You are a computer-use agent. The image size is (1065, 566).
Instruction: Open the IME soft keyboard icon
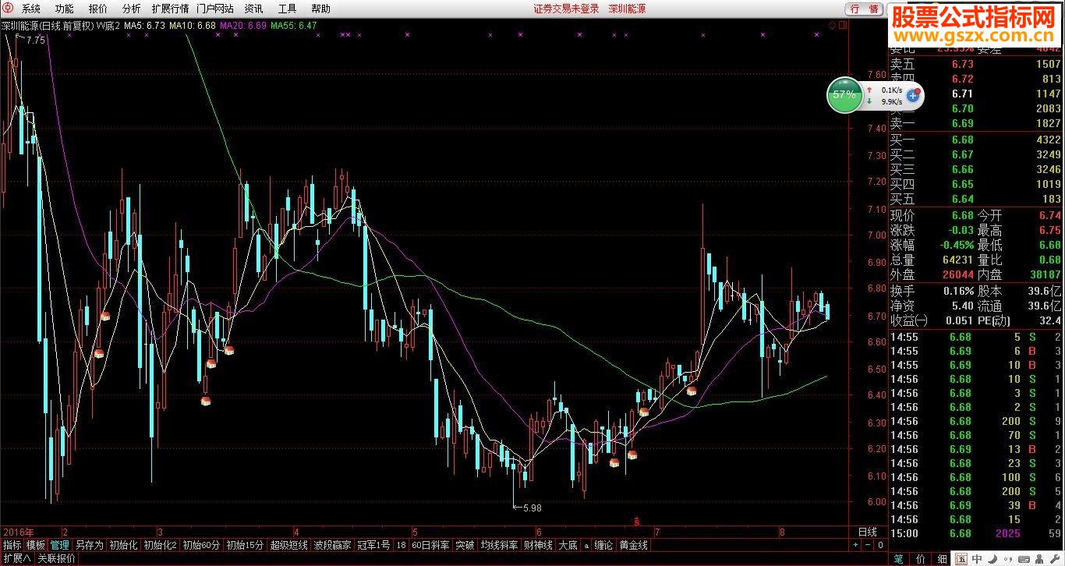click(x=1024, y=559)
